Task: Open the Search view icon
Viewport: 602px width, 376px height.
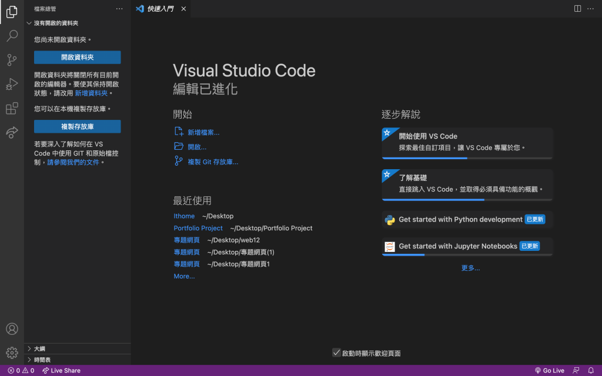Action: 12,36
